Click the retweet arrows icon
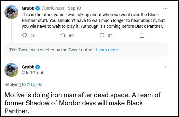Screen dimensions: 179x117 tap(63, 35)
